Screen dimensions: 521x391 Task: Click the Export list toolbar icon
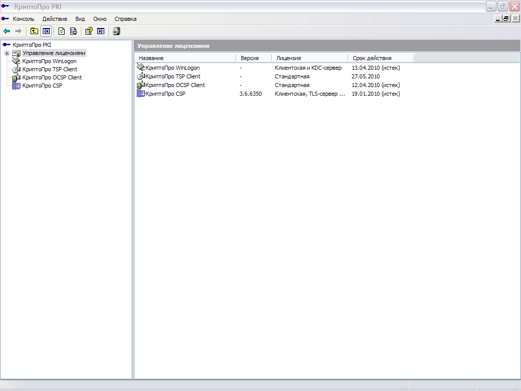73,31
